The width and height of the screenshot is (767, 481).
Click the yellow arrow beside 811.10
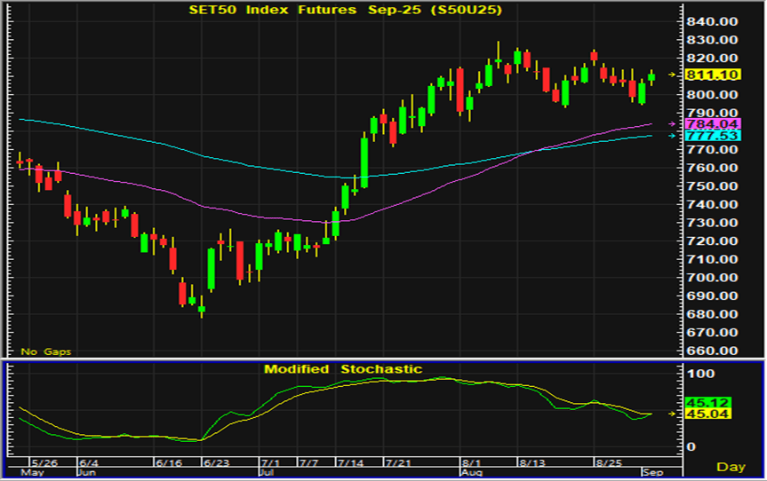pos(672,75)
